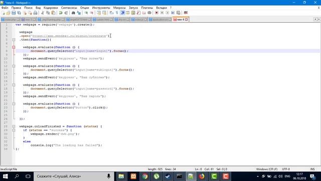The height and width of the screenshot is (181, 321).
Task: Open the Файл menu
Action: click(x=5, y=8)
